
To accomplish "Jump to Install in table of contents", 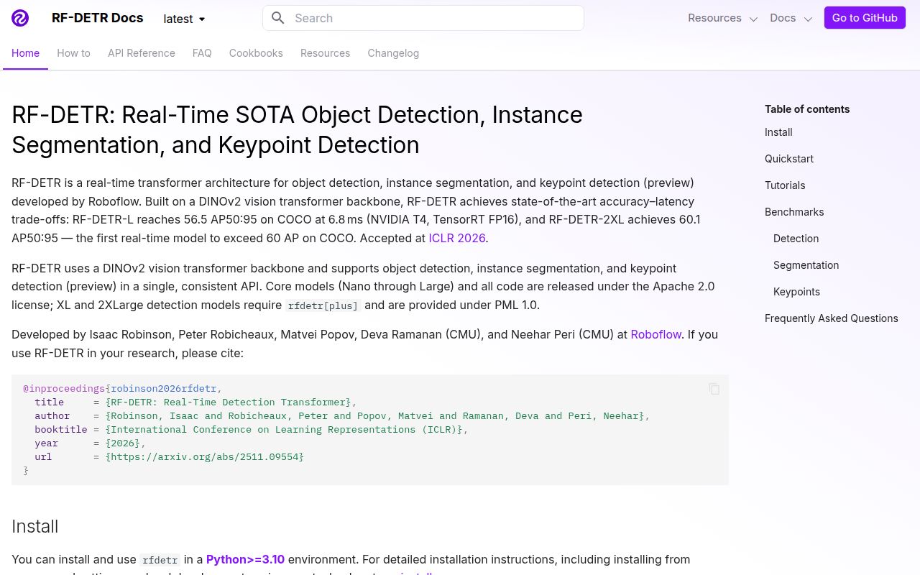I will [778, 132].
